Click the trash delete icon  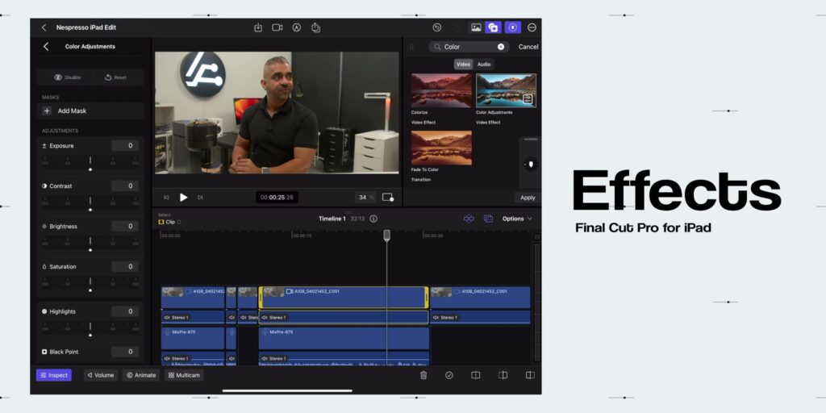click(423, 375)
